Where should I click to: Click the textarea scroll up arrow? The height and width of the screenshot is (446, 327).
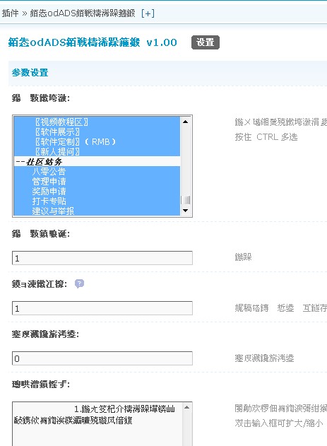(x=186, y=407)
